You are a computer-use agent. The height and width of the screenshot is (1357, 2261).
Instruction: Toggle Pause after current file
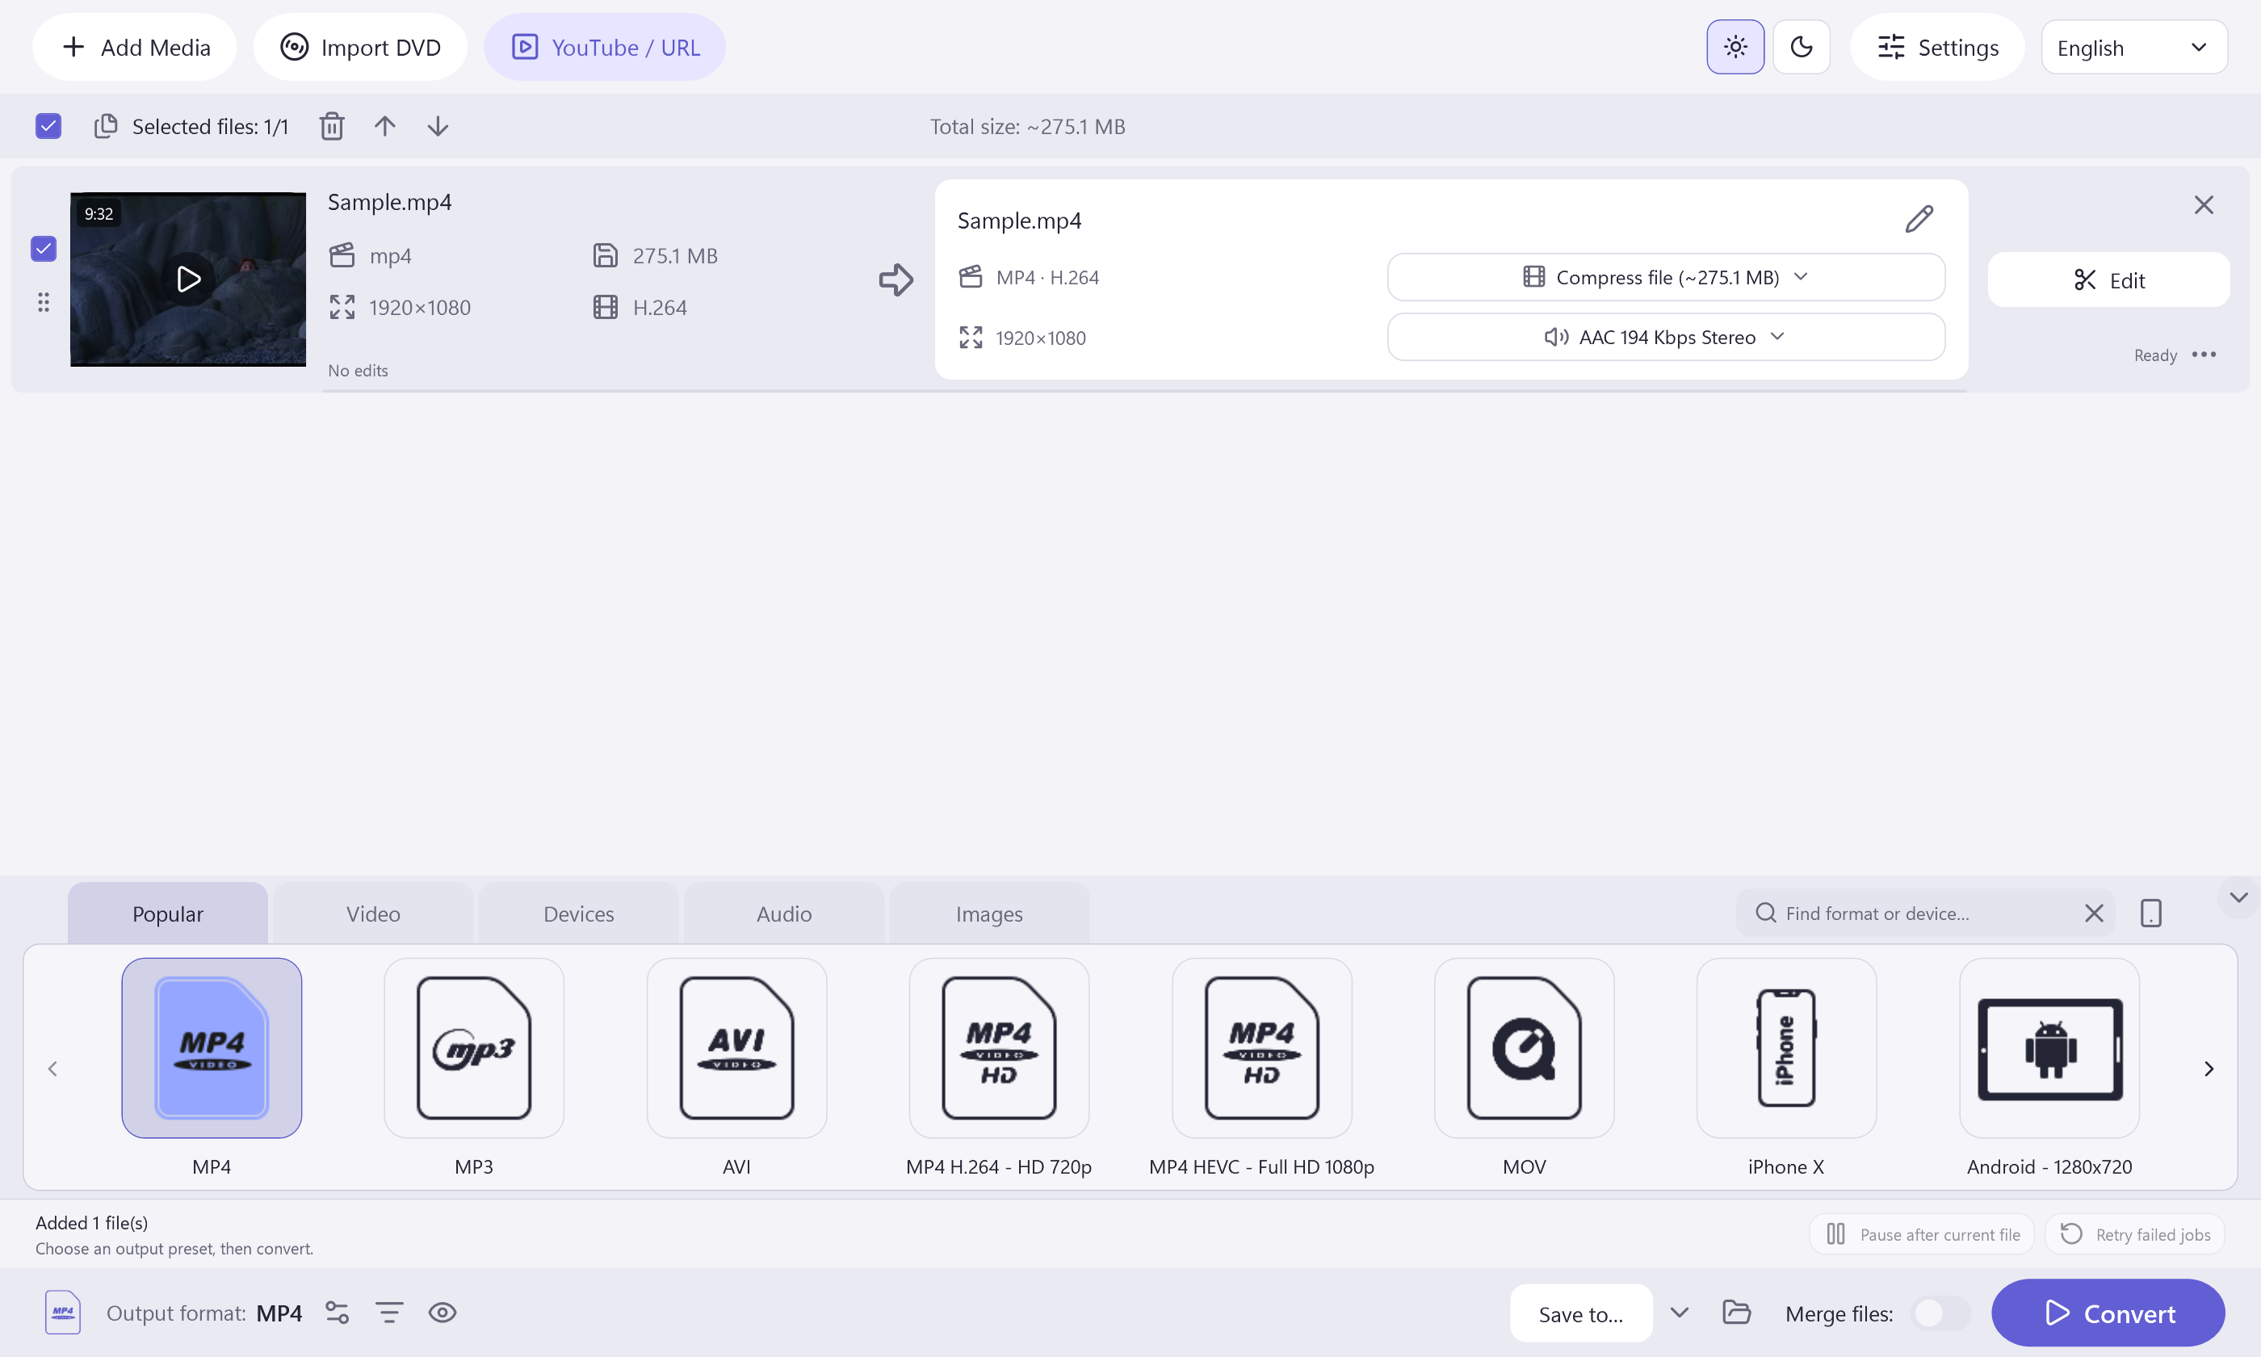click(1922, 1234)
